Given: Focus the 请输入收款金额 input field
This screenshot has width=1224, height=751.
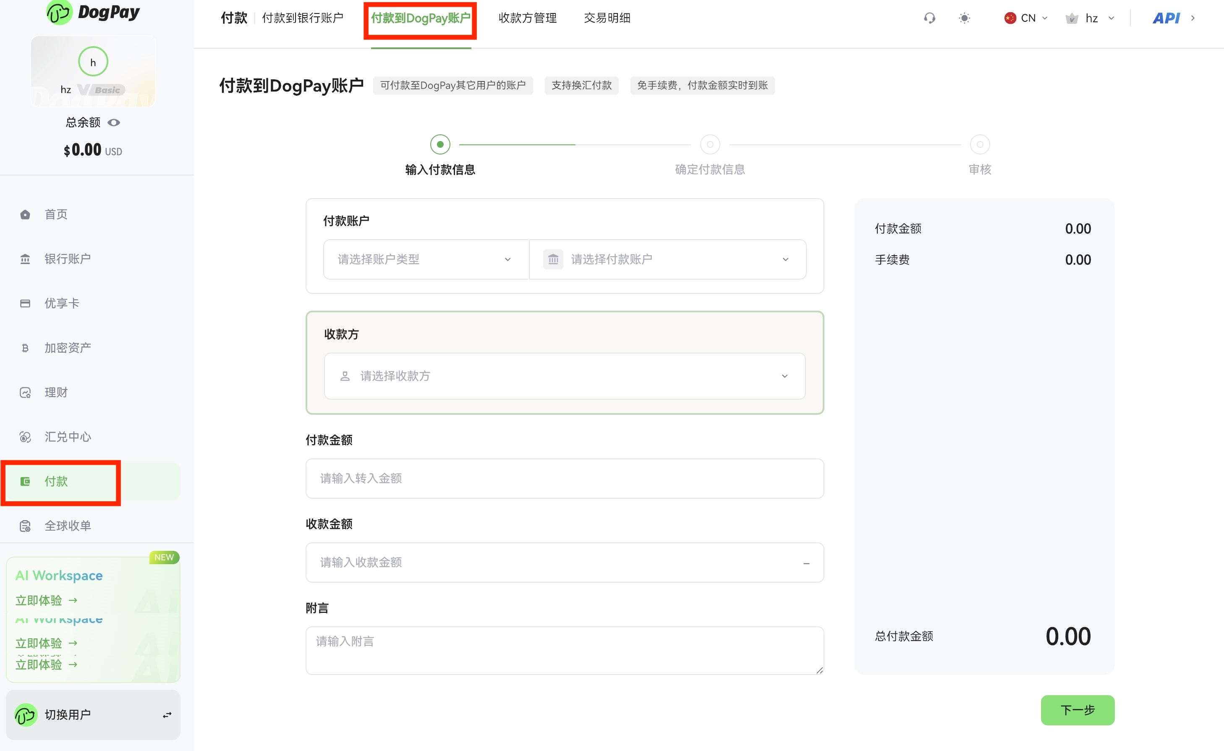Looking at the screenshot, I should coord(565,562).
